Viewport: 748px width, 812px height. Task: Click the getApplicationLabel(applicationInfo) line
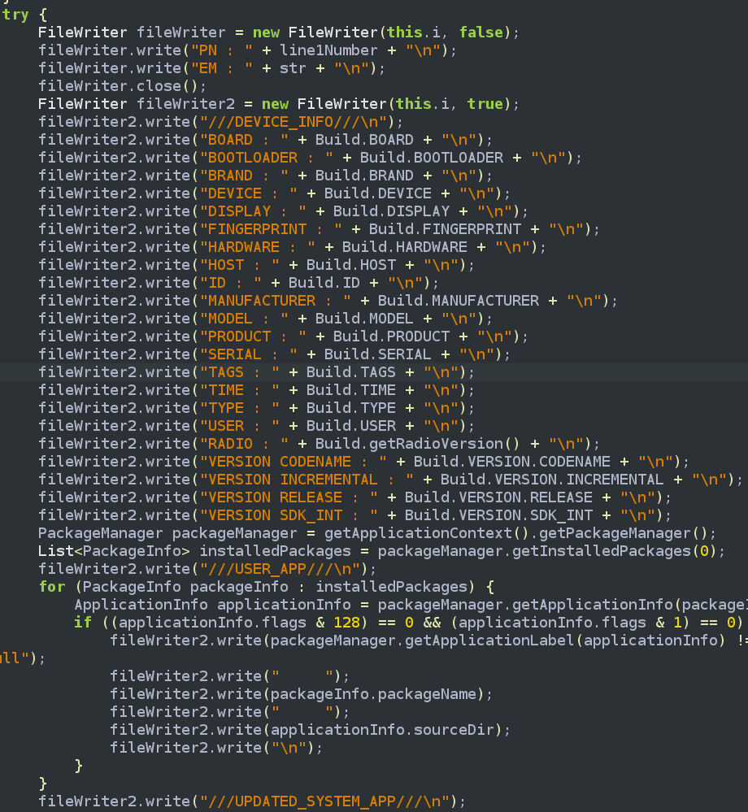pyautogui.click(x=428, y=640)
